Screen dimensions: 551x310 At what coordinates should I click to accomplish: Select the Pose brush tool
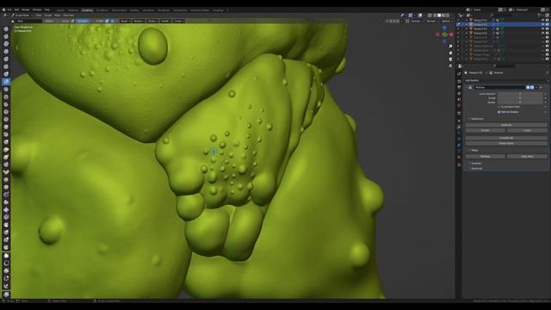6,172
